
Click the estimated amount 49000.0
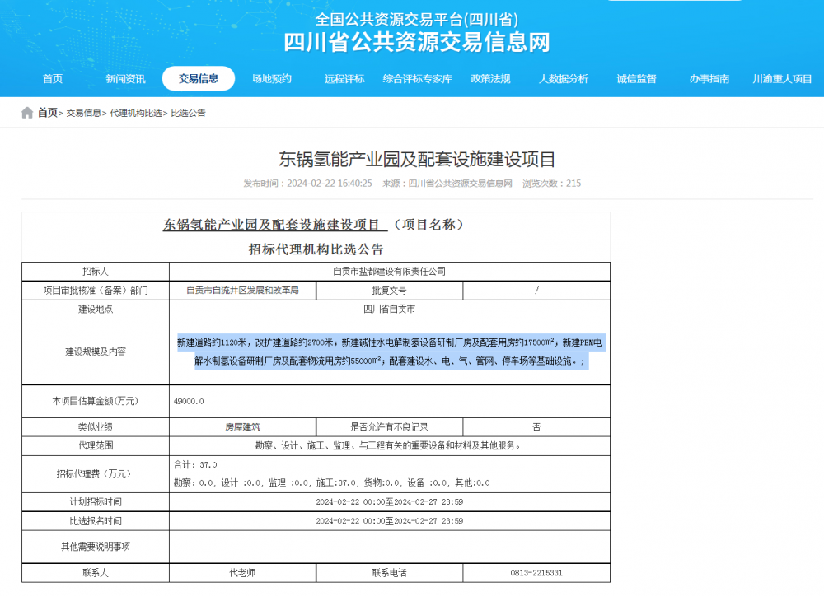pos(189,401)
